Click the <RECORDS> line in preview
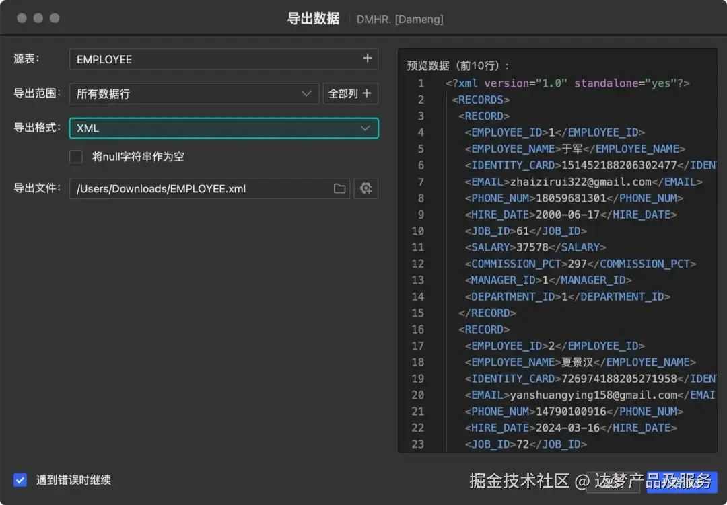 (481, 100)
